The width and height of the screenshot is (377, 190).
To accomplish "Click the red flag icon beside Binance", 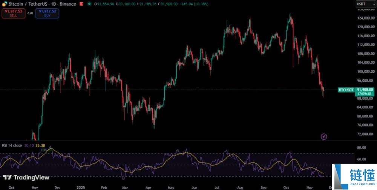I will pos(81,4).
